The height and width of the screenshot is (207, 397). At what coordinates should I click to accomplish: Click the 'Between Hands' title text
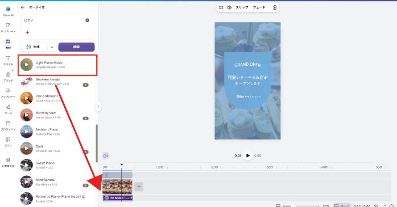48,79
